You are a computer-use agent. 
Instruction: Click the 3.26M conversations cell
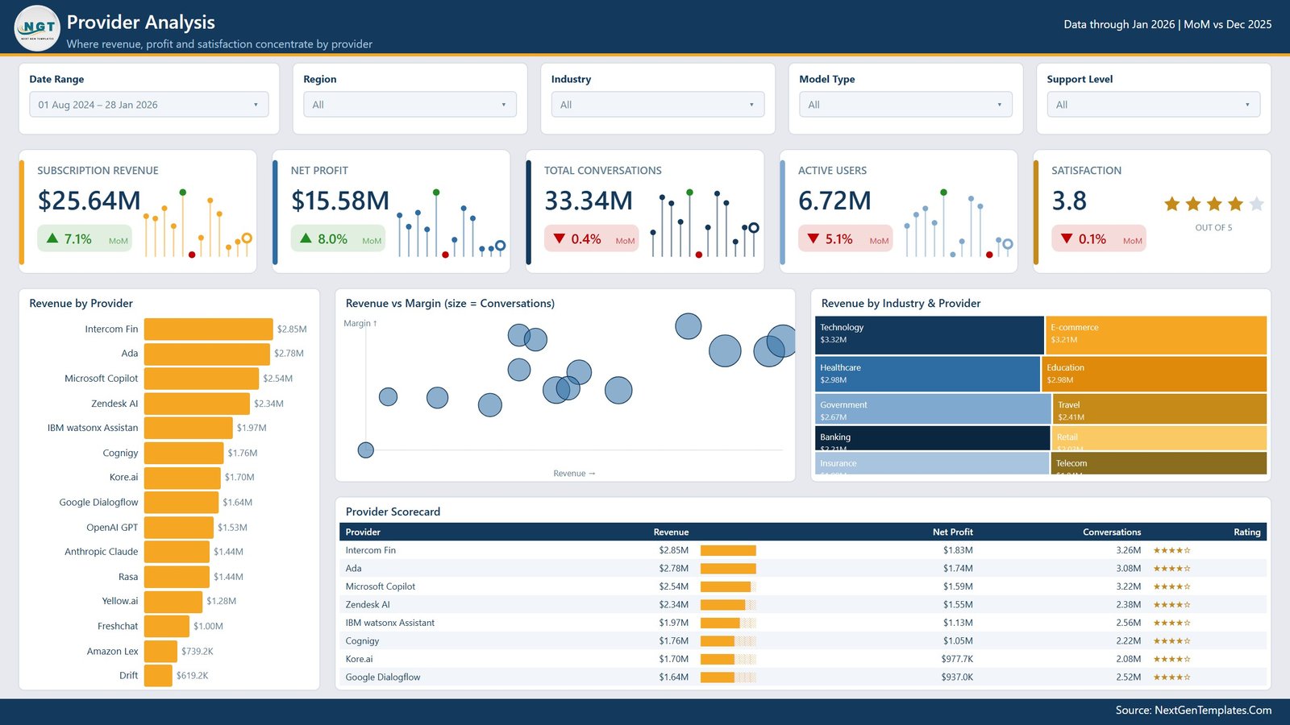coord(1128,550)
